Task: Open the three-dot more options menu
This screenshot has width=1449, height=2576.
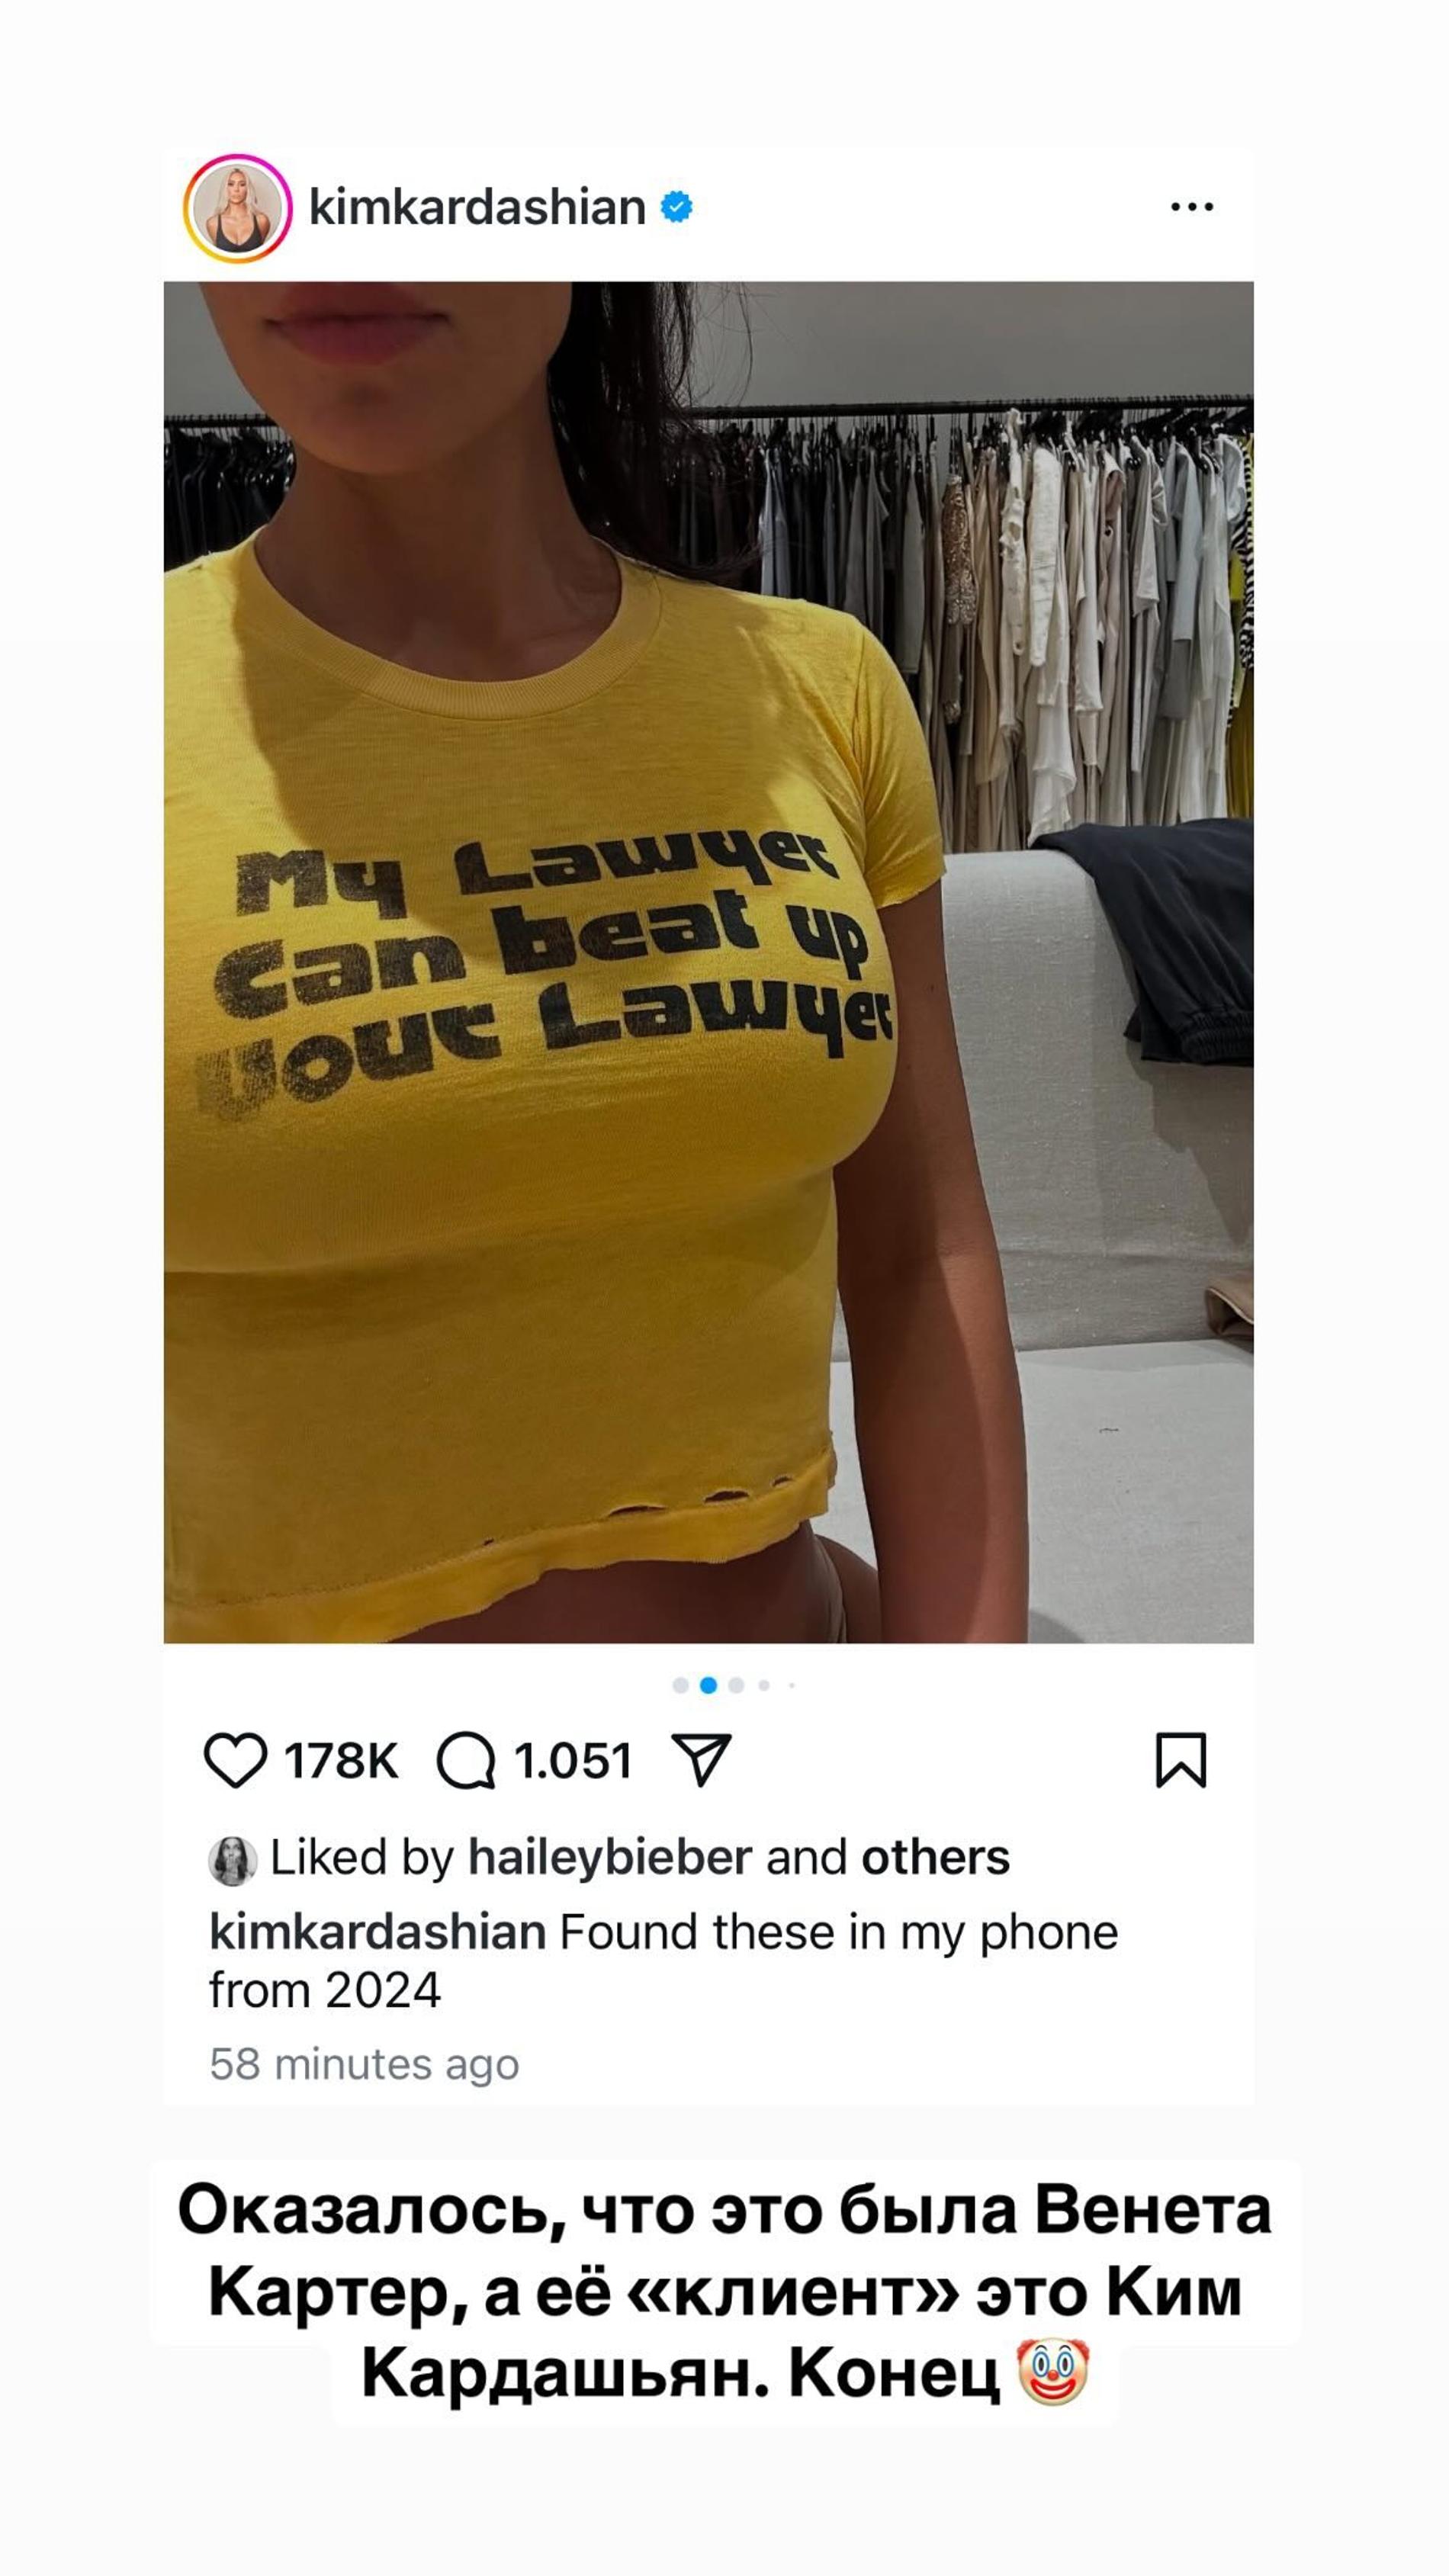Action: click(1192, 207)
